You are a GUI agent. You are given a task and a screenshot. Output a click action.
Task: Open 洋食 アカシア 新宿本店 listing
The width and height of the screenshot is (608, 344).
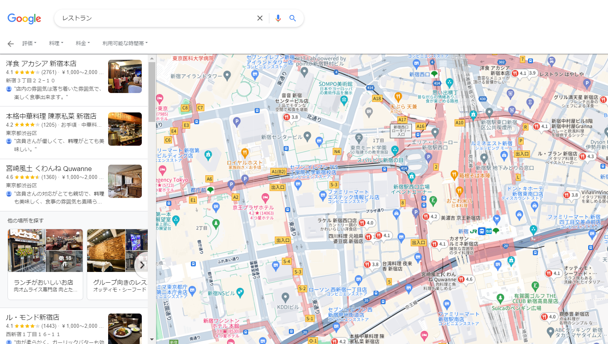pyautogui.click(x=74, y=80)
